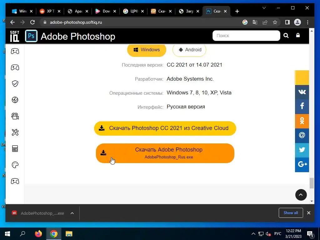Select the Android platform button
Image resolution: width=320 pixels, height=240 pixels.
pyautogui.click(x=189, y=50)
